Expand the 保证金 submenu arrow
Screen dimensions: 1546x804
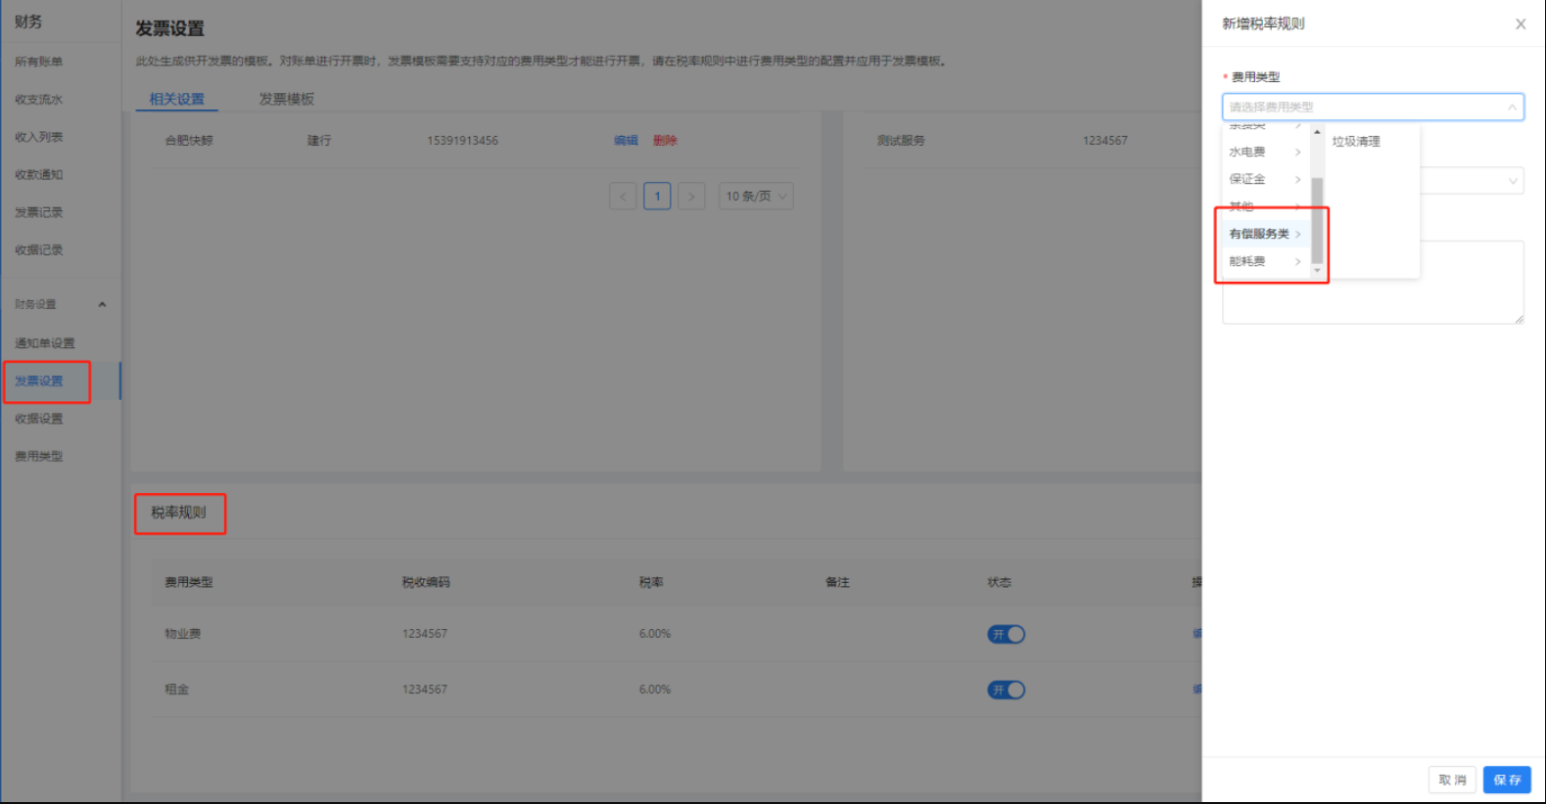(x=1297, y=180)
